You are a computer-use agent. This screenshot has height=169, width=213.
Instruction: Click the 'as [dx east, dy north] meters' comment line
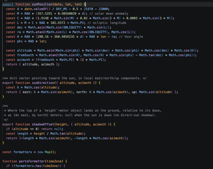click(80, 115)
